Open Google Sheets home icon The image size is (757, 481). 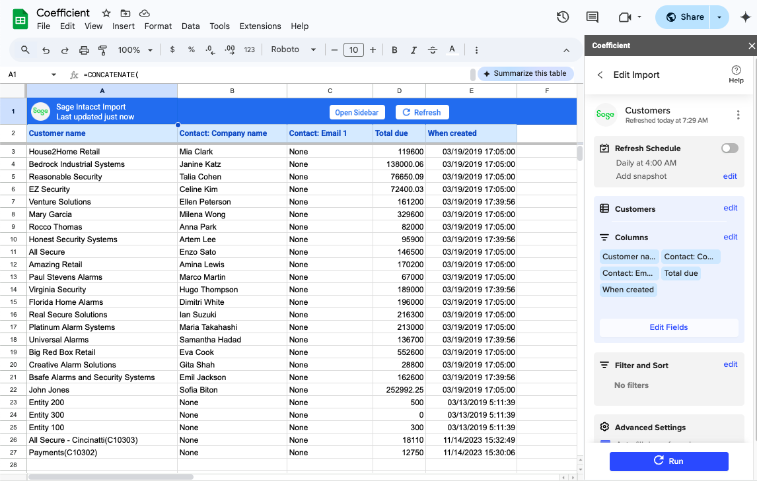[x=20, y=19]
